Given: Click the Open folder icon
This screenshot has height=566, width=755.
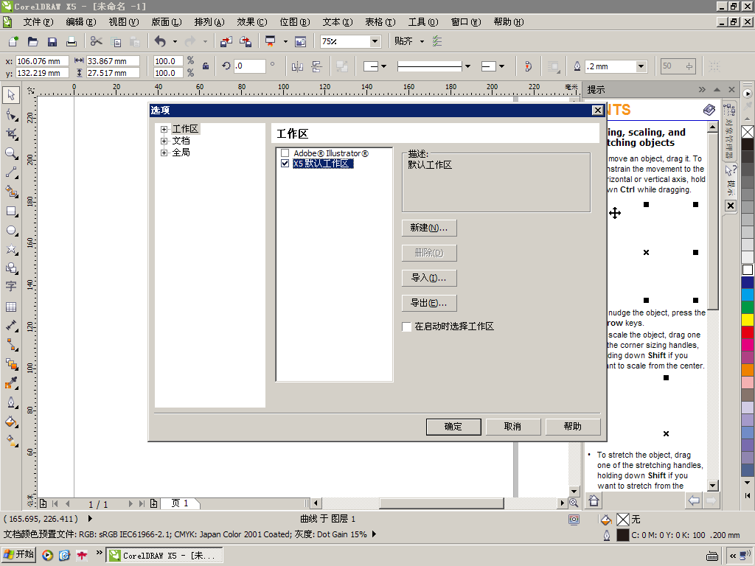Looking at the screenshot, I should [32, 41].
